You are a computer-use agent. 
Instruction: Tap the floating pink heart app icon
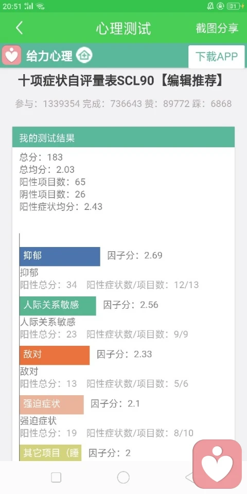coord(217,464)
